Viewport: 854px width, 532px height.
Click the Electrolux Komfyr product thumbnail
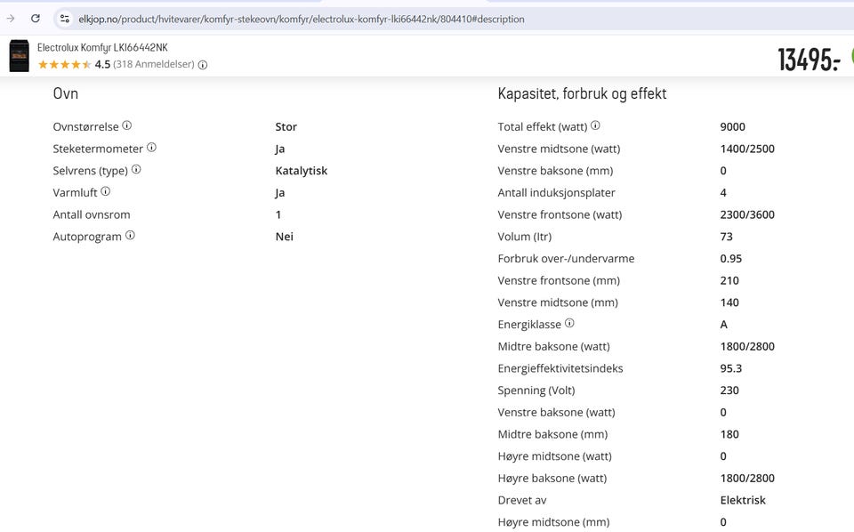(19, 55)
